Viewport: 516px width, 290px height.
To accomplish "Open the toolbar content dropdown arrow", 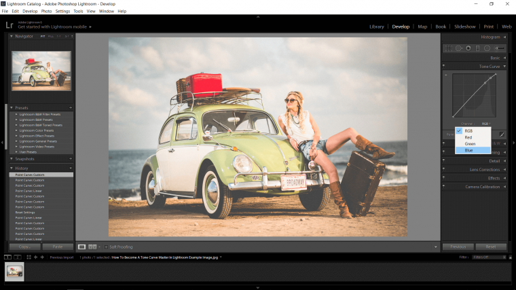I will (436, 247).
